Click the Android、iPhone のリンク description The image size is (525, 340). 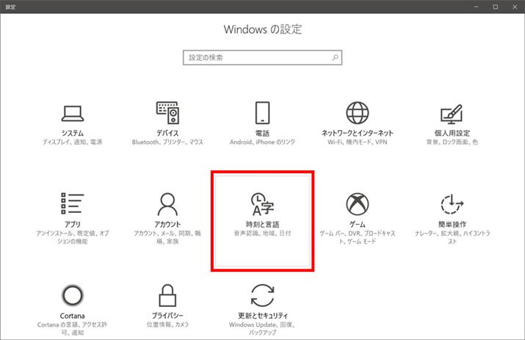point(263,142)
